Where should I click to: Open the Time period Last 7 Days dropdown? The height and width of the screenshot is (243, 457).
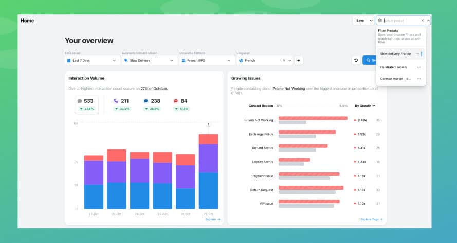point(92,60)
